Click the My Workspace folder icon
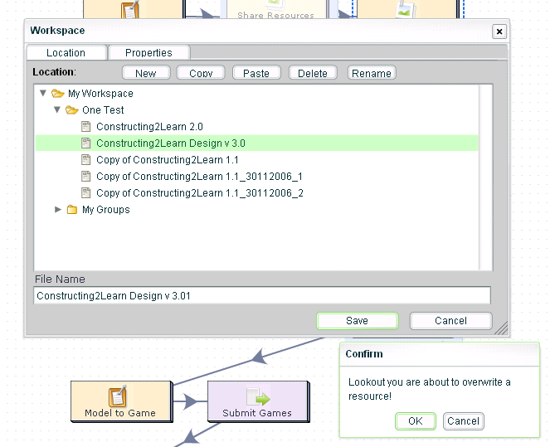This screenshot has height=447, width=550. click(x=57, y=94)
